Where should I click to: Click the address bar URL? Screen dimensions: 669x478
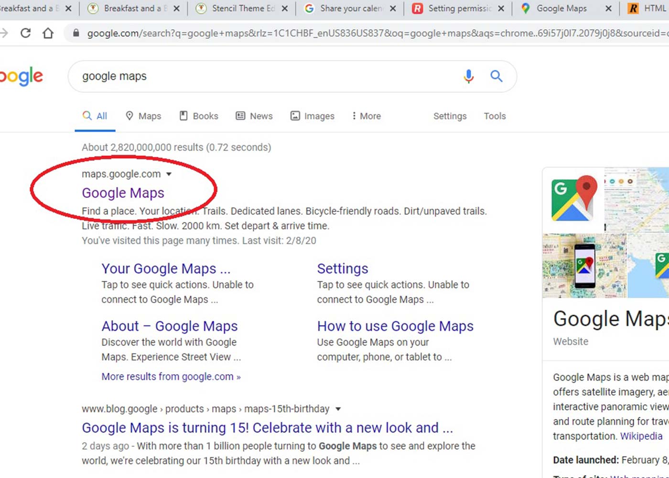tap(378, 33)
